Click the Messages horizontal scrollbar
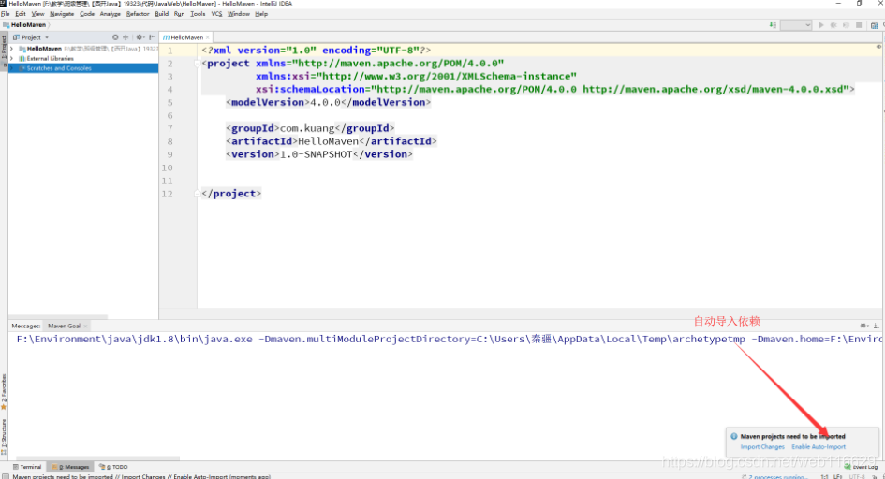885x479 pixels. point(97,458)
